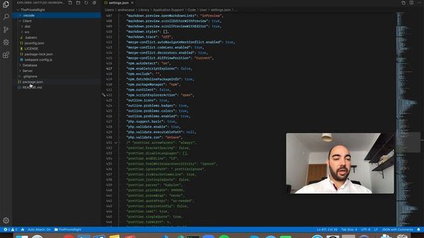The width and height of the screenshot is (424, 238).
Task: Click the New File icon in Explorer header
Action: point(70,3)
